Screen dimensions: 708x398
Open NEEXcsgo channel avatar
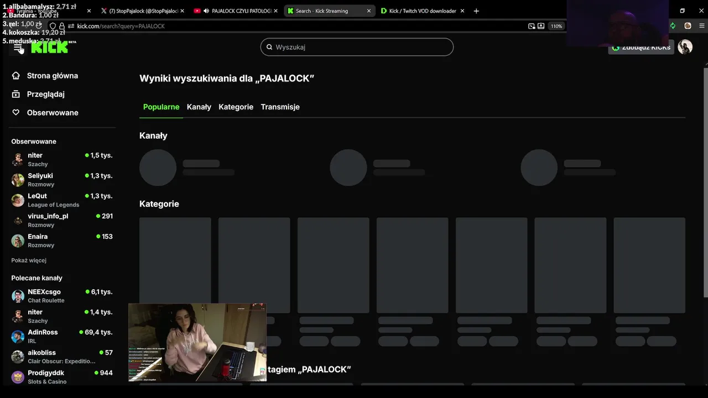point(18,296)
